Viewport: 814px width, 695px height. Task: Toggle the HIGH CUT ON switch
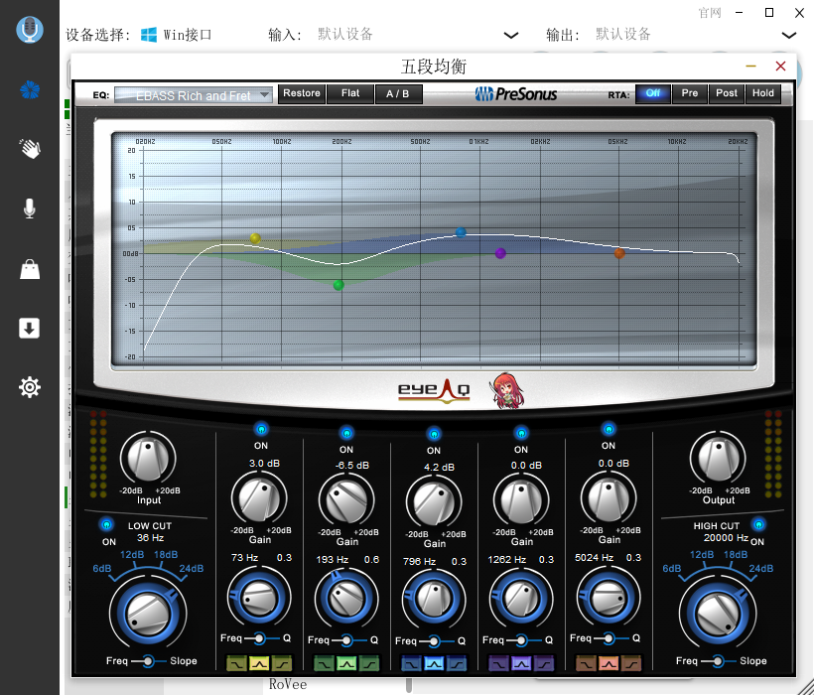[758, 524]
